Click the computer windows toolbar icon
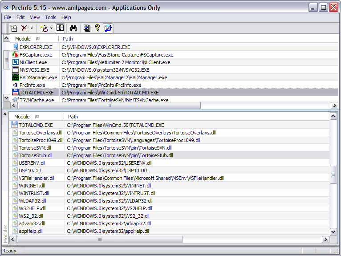This screenshot has width=341, height=256. (x=87, y=28)
